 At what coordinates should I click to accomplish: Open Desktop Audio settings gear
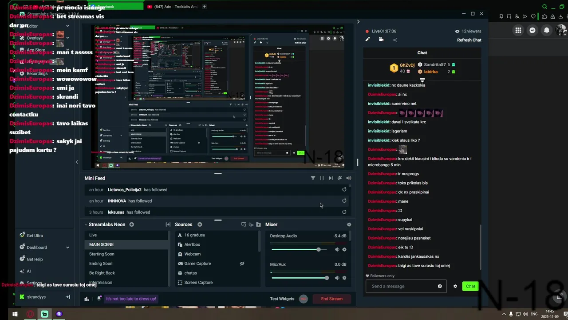[344, 249]
